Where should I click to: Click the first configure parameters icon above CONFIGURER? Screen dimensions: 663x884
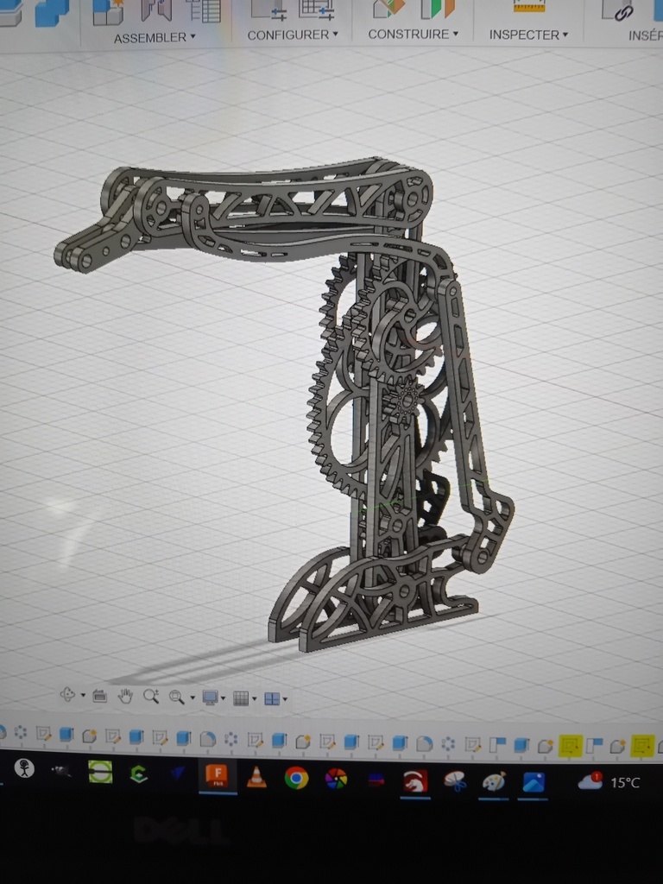[x=268, y=9]
